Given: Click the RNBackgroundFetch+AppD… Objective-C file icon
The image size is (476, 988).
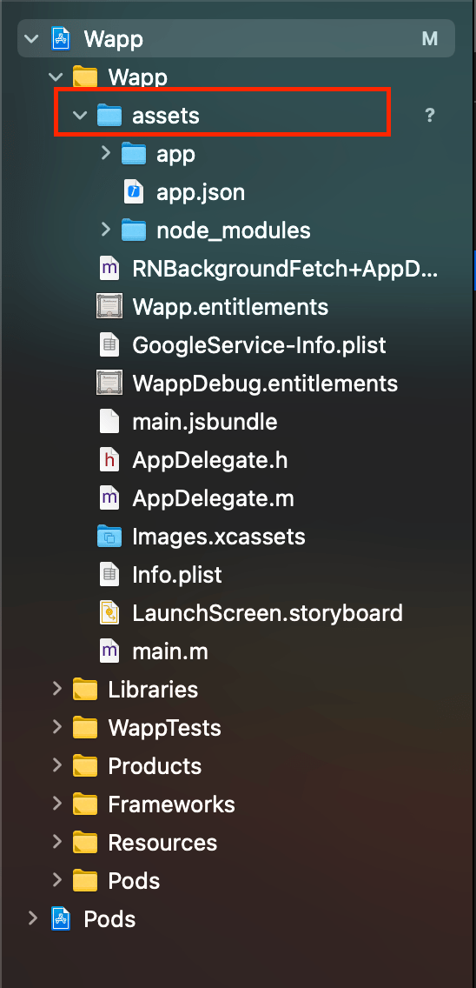Looking at the screenshot, I should [109, 269].
